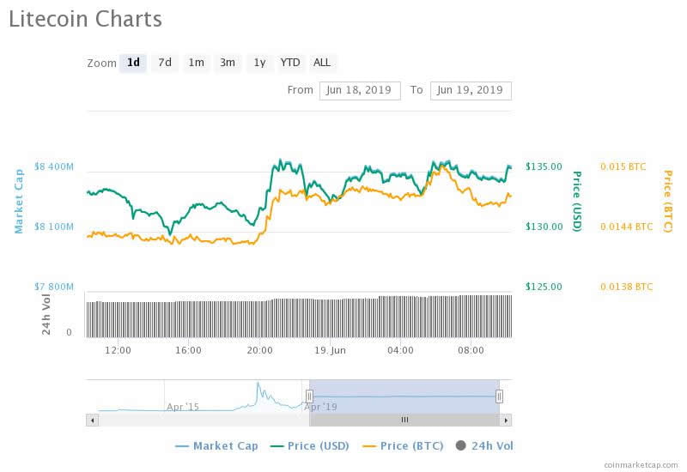Choose the 3m zoom option

(228, 63)
